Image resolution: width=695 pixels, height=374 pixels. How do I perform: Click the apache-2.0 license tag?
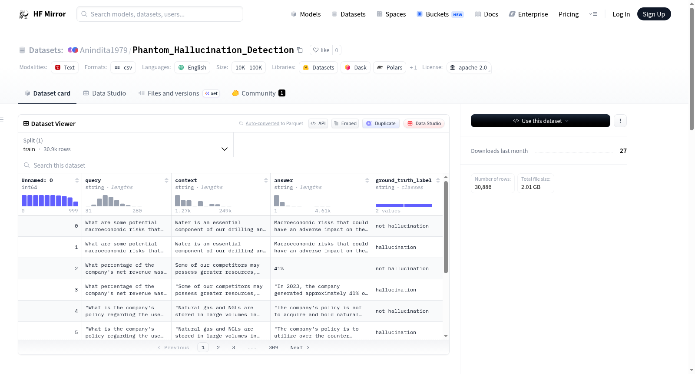[469, 68]
